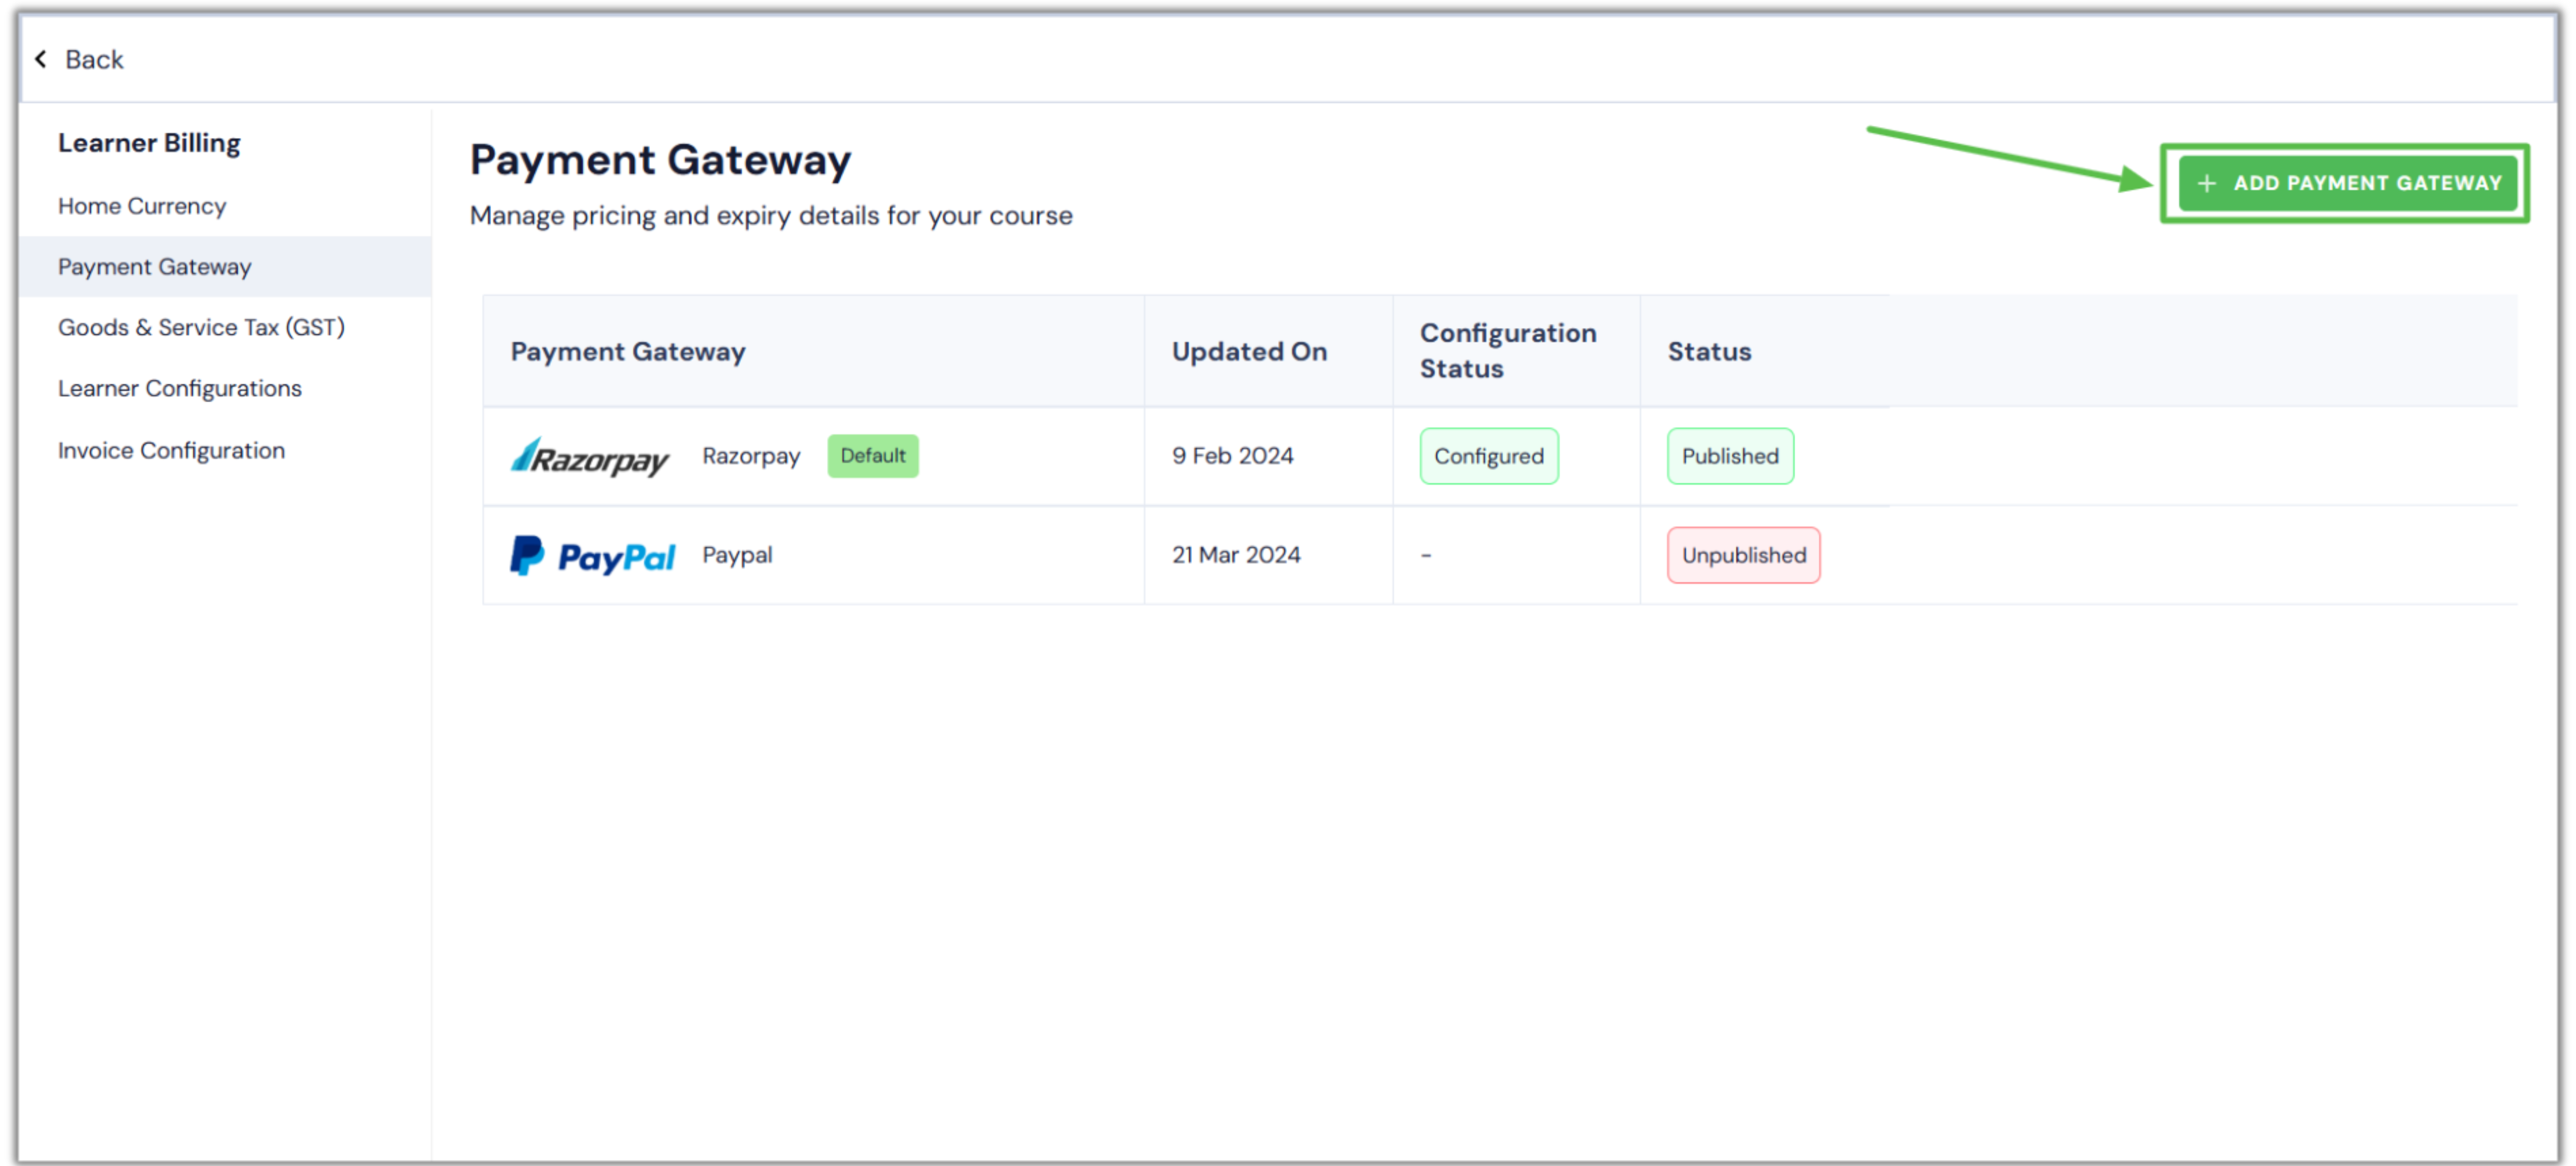Image resolution: width=2576 pixels, height=1166 pixels.
Task: Click the Configured status badge
Action: coord(1488,456)
